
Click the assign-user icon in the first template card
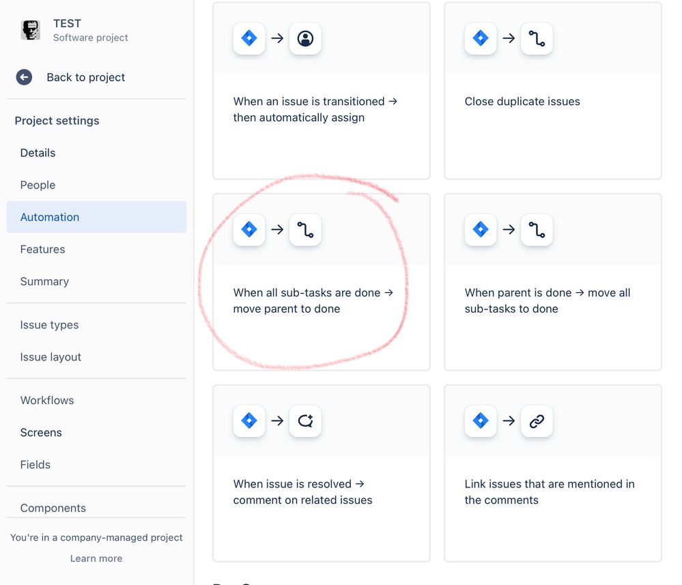(305, 39)
